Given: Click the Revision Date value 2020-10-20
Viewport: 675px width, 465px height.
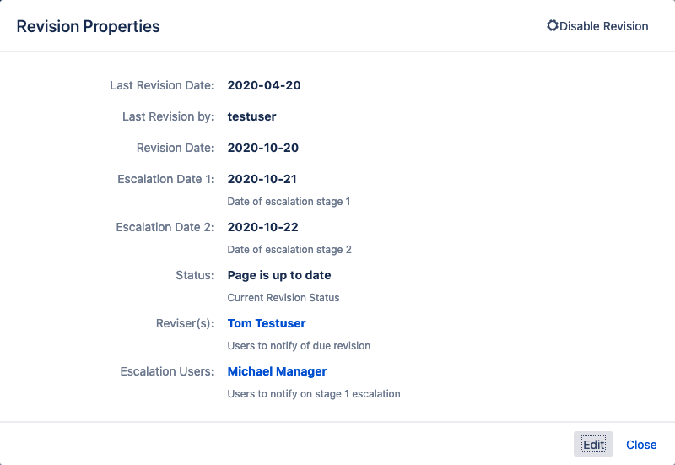Looking at the screenshot, I should [263, 148].
